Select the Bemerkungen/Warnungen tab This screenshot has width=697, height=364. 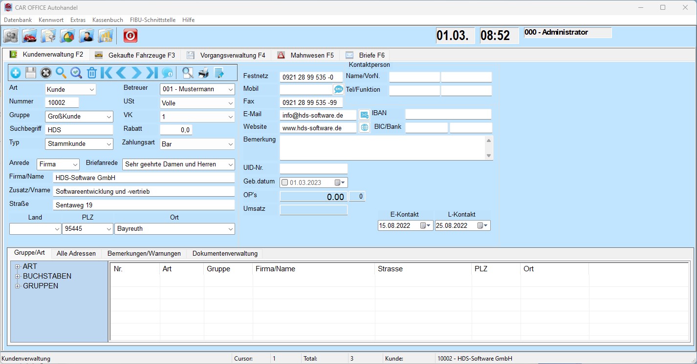144,254
